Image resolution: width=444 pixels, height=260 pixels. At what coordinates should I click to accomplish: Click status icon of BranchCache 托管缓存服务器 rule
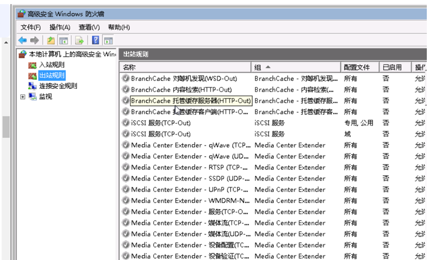point(126,100)
